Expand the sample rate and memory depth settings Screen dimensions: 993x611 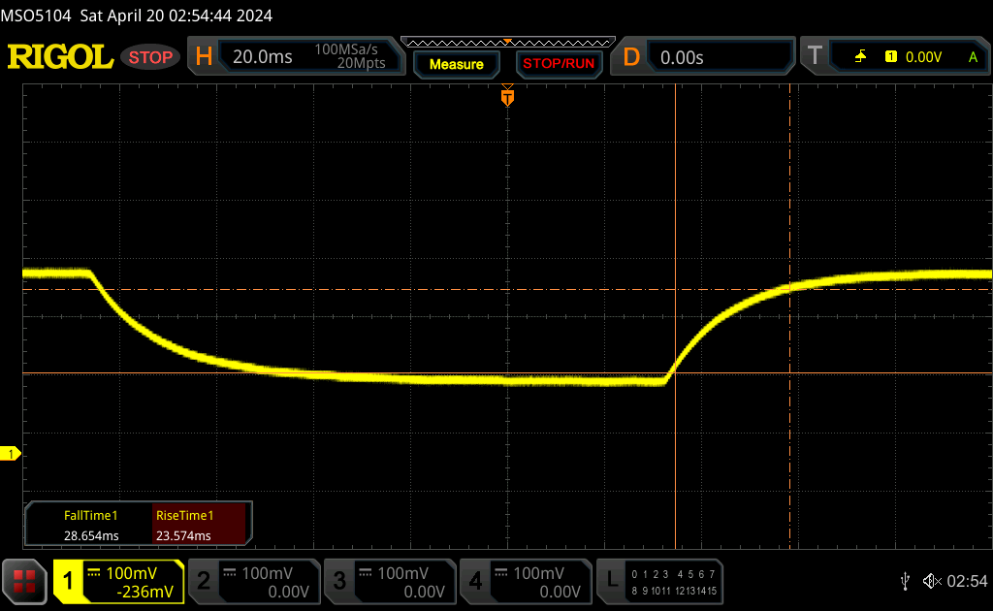pos(349,57)
